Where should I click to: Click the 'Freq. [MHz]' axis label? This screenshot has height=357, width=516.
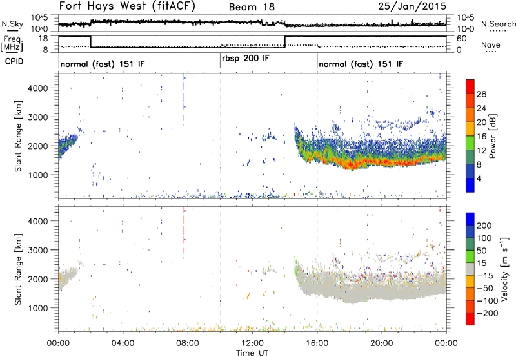click(x=12, y=44)
